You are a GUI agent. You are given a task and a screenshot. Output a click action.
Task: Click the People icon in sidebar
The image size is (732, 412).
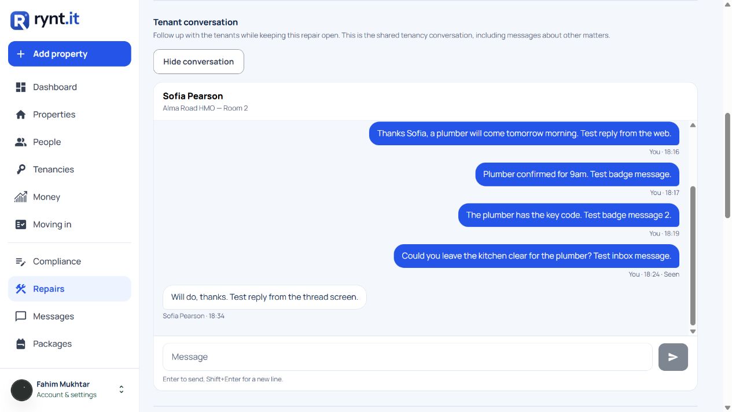21,142
